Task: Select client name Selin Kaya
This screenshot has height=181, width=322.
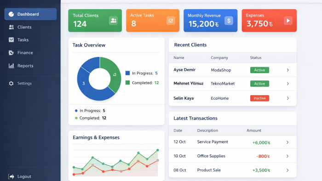Action: point(184,98)
